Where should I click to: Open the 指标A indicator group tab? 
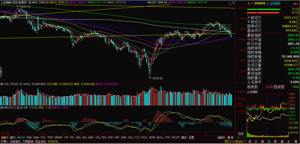[x=5, y=138]
